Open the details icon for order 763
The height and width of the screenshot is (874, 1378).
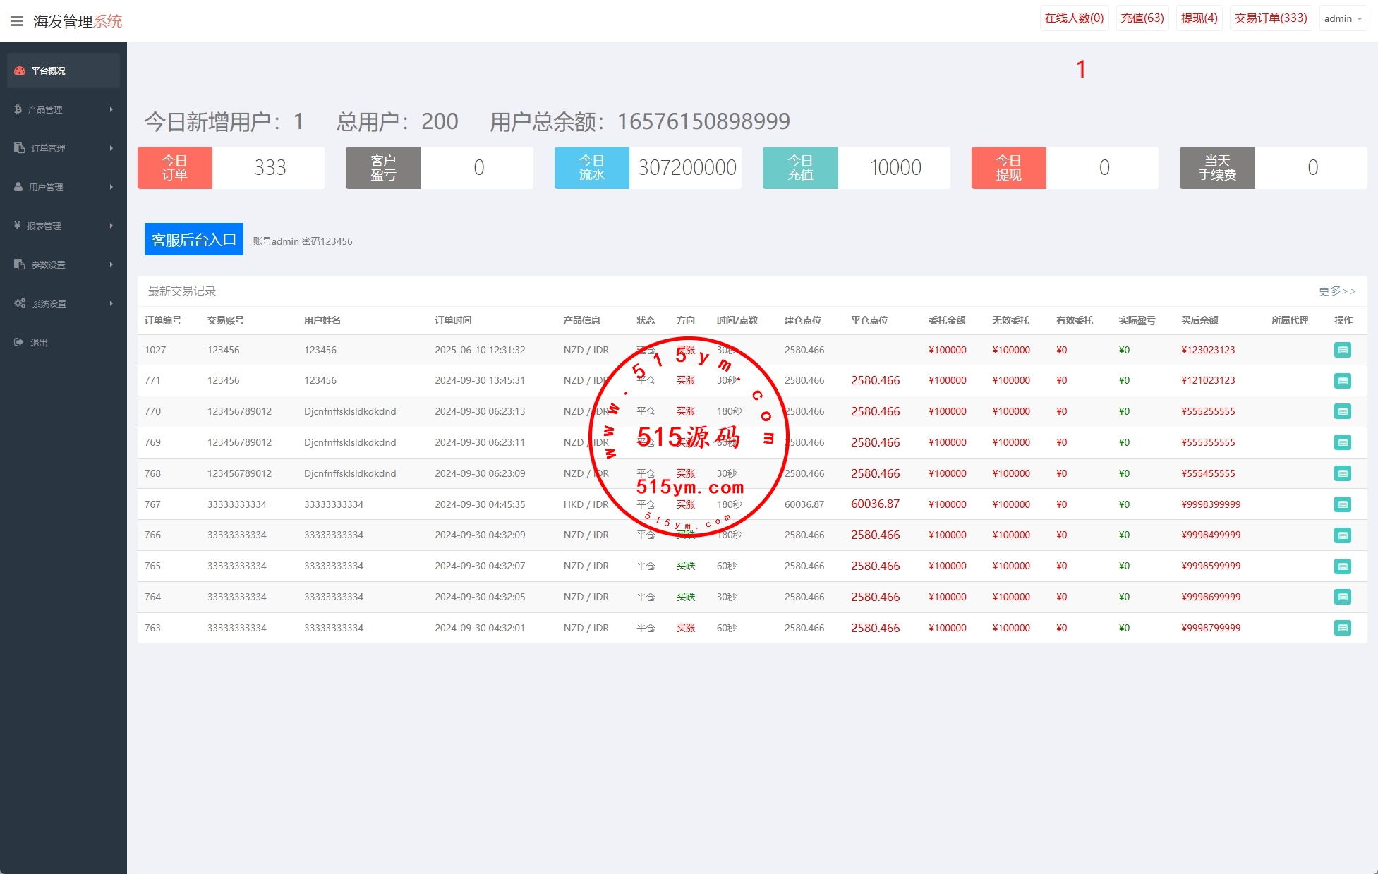coord(1342,628)
